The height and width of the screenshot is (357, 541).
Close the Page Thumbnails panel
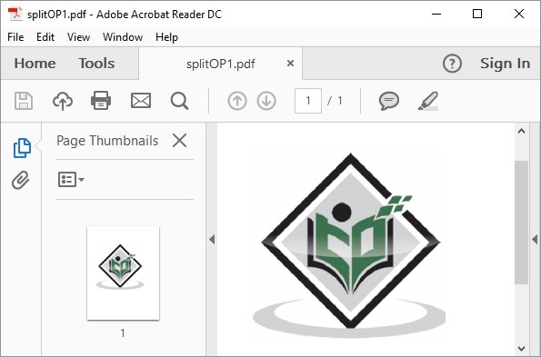[x=179, y=141]
